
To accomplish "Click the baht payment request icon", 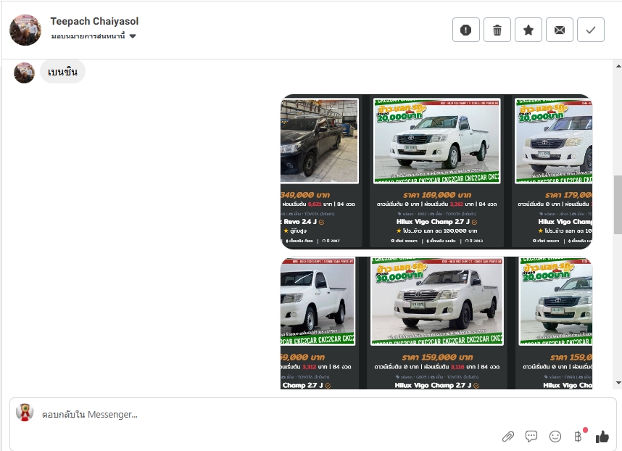I will 578,436.
